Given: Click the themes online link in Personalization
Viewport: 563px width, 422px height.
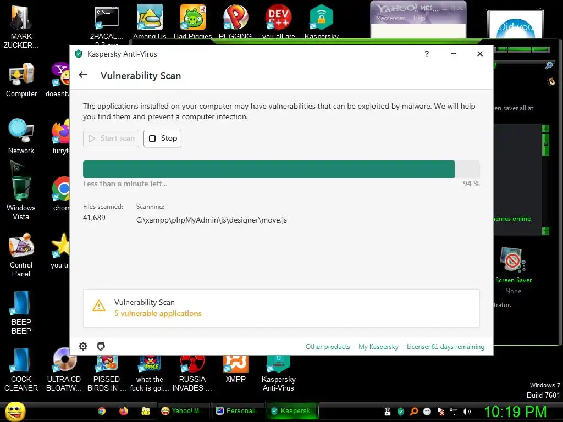Looking at the screenshot, I should tap(512, 219).
